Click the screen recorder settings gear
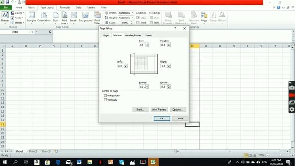 pos(292,109)
